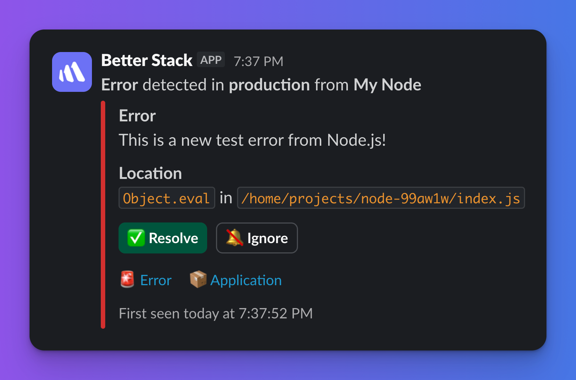Screen dimensions: 576x380
Task: Resolve the error with the green button
Action: coord(163,238)
